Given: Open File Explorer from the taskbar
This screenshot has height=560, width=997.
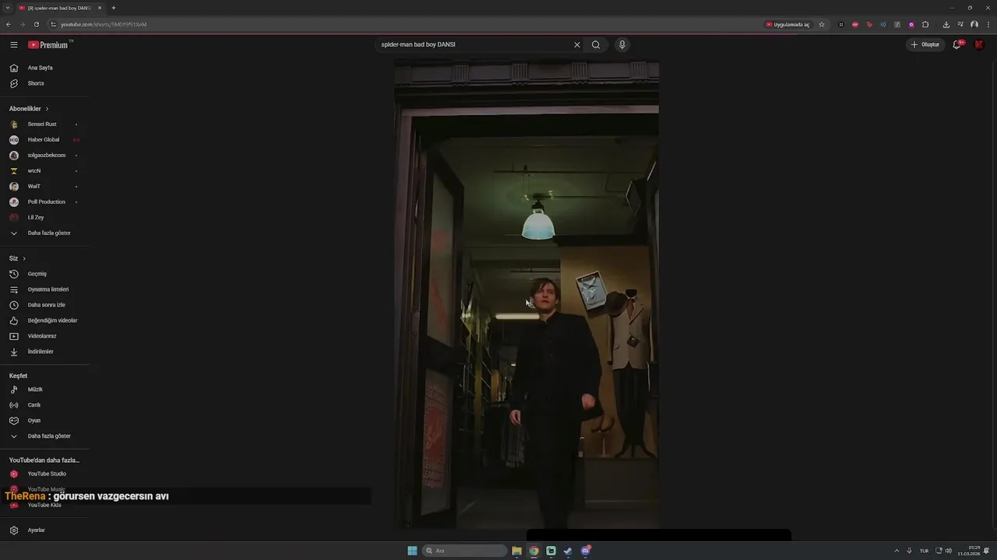Looking at the screenshot, I should (x=516, y=551).
